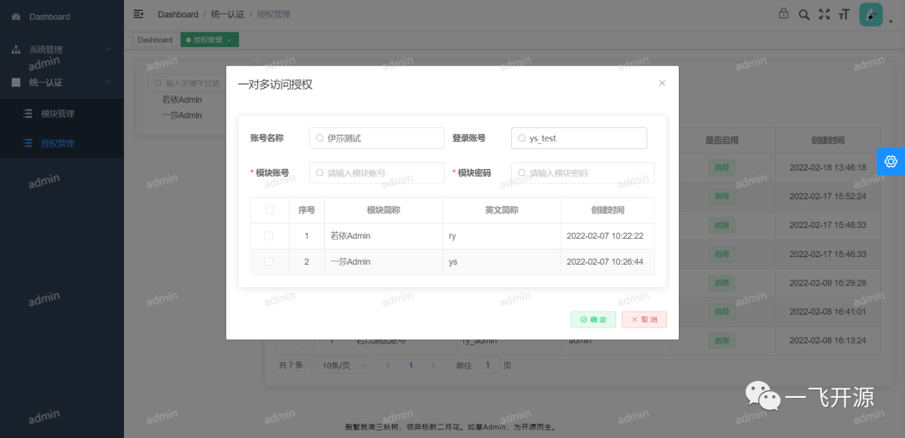Click the 账号名称 input field
Image resolution: width=905 pixels, height=438 pixels.
(377, 138)
